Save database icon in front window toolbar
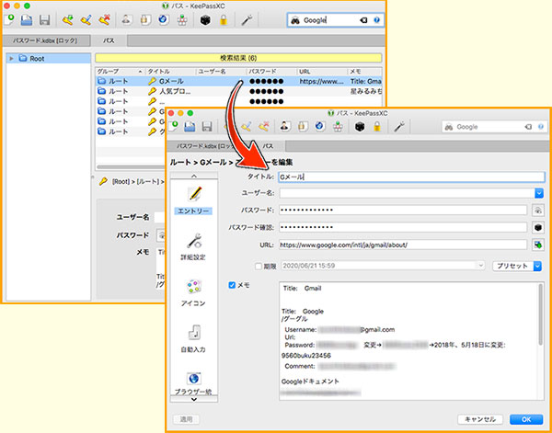The height and width of the screenshot is (433, 552). [x=209, y=126]
